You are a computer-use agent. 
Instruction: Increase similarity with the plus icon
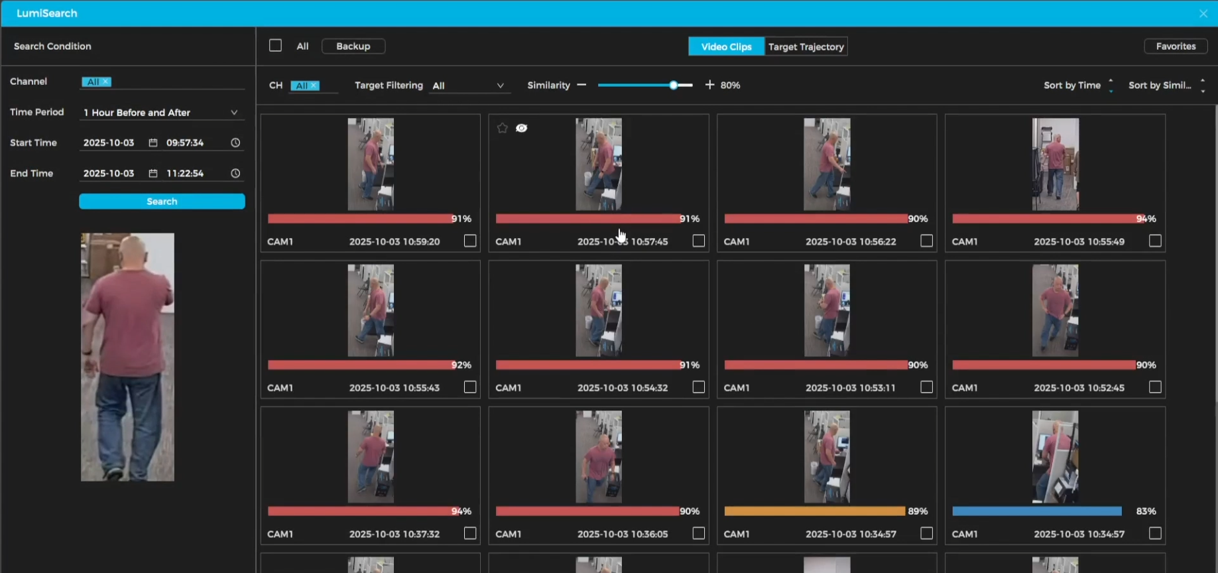coord(709,85)
